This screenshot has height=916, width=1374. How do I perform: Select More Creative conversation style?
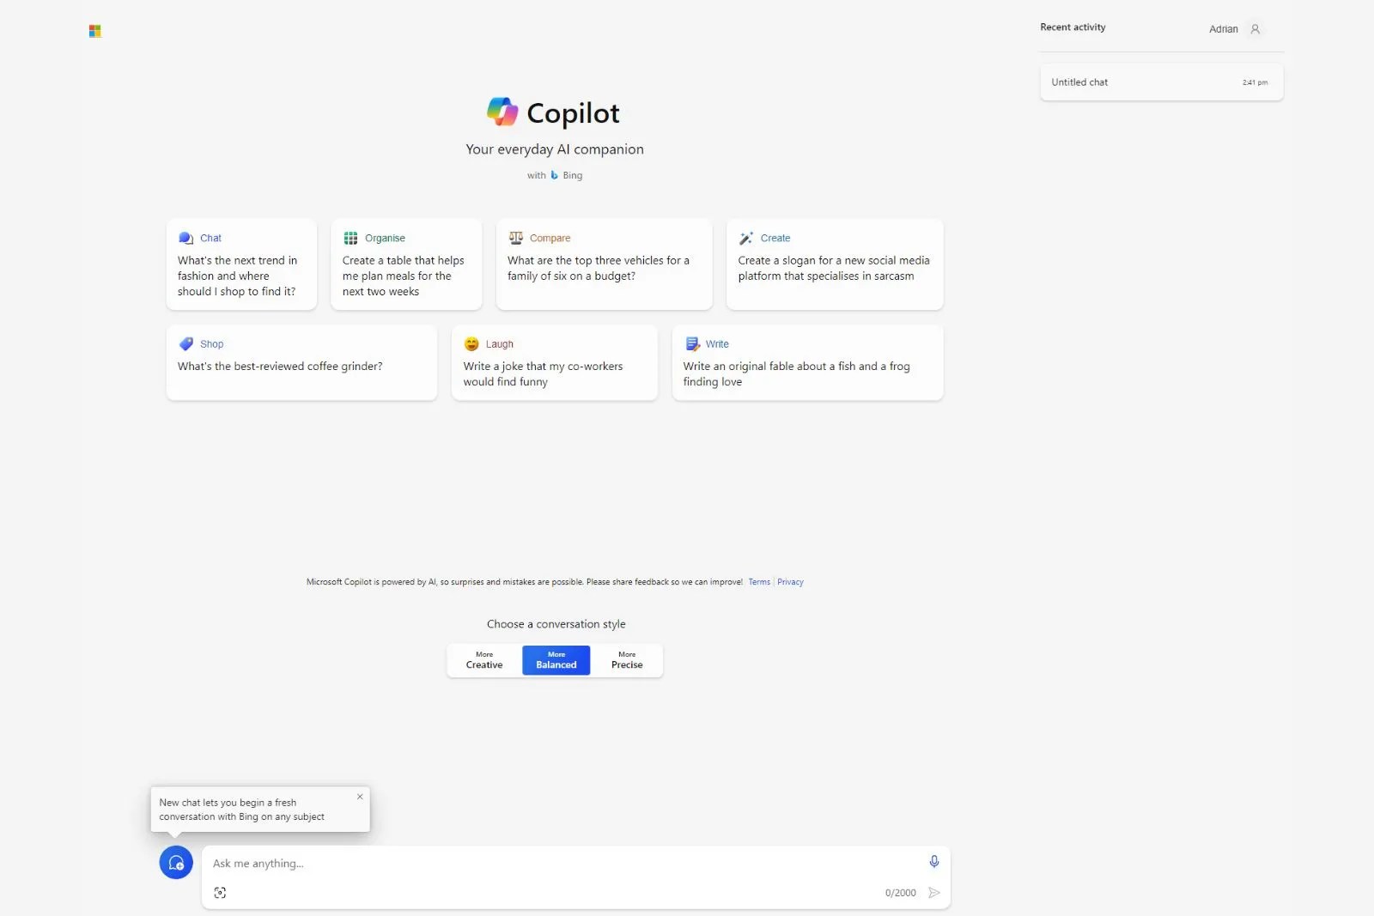point(484,660)
